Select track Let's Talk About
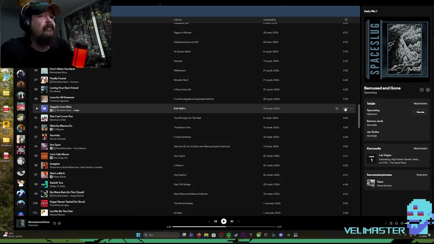This screenshot has width=434, height=244. (59, 154)
